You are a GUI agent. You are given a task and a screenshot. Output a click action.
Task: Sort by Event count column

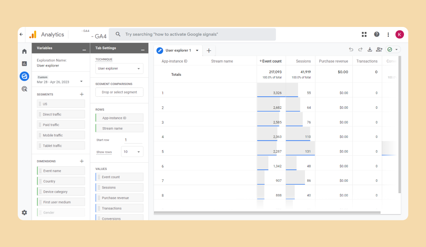(x=271, y=61)
